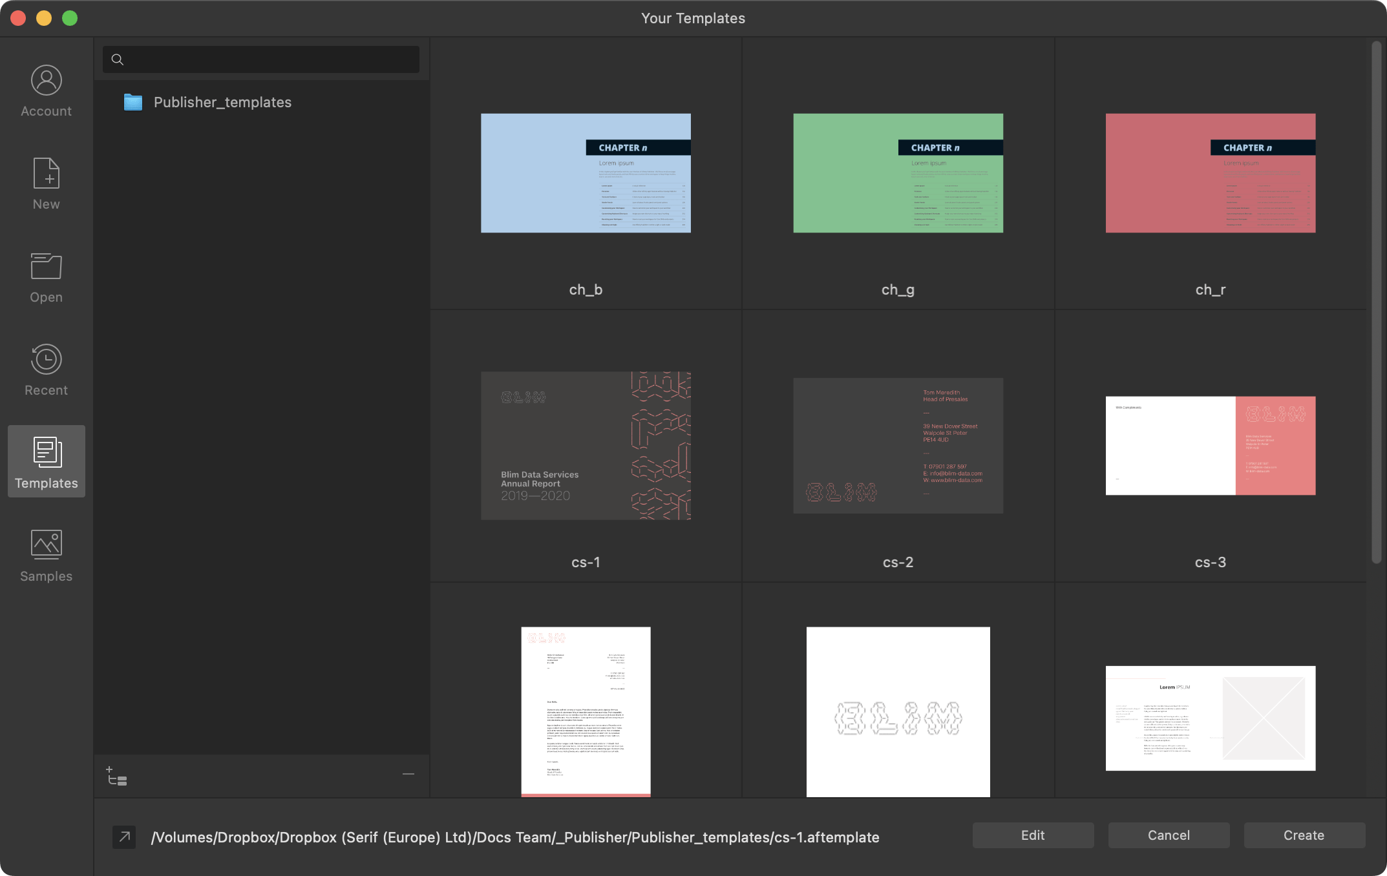Open the Account panel
Viewport: 1387px width, 876px height.
tap(45, 89)
